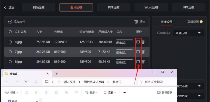This screenshot has width=210, height=102.
Task: Click 添加文件 to add files
Action: pos(17,22)
